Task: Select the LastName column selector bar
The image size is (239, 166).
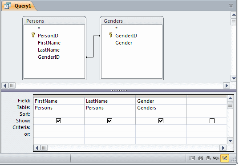Action: pos(110,97)
